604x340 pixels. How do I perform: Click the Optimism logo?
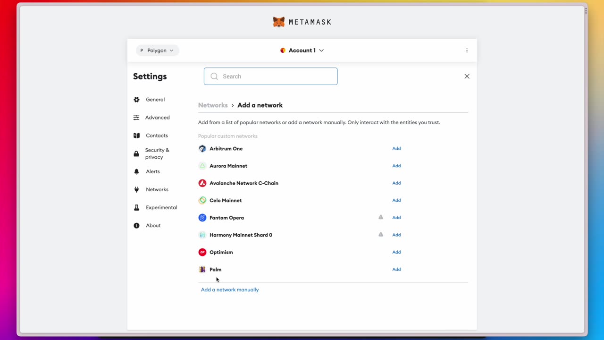202,252
